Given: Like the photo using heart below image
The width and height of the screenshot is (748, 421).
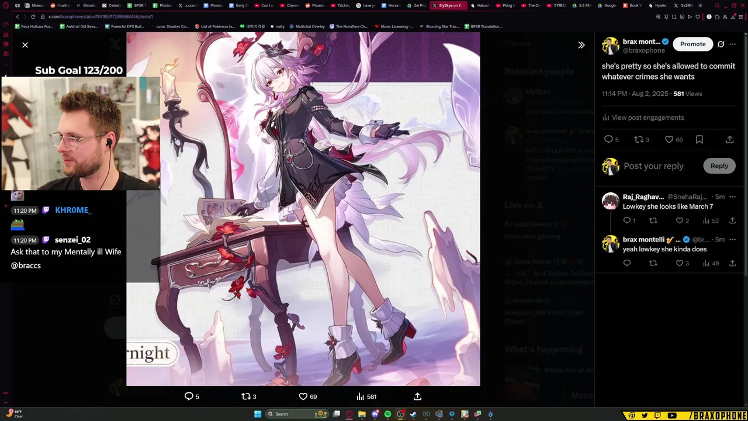Looking at the screenshot, I should [303, 396].
